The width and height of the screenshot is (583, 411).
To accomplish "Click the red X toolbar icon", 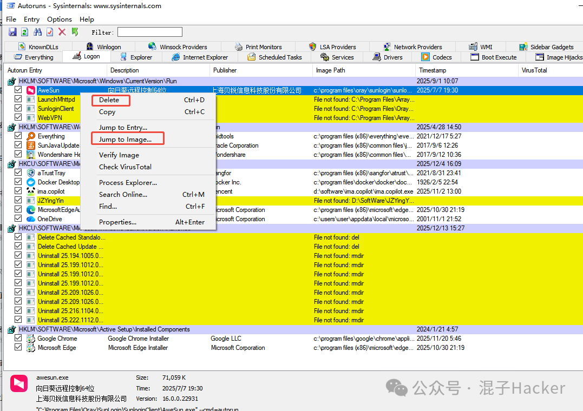I will (62, 32).
